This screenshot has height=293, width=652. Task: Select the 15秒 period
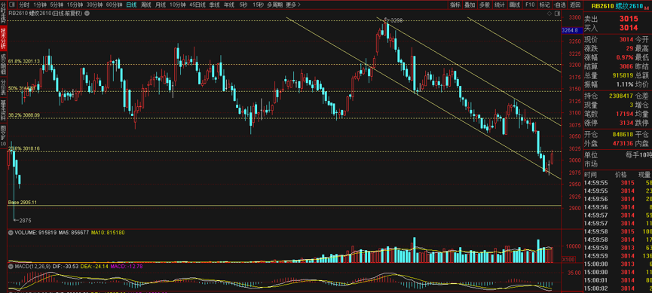click(259, 5)
